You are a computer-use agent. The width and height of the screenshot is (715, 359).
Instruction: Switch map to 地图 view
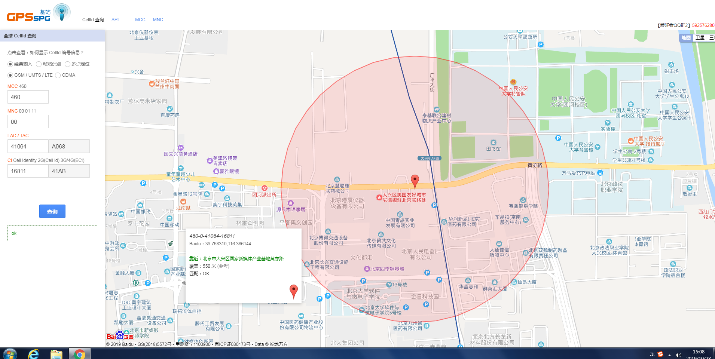686,38
